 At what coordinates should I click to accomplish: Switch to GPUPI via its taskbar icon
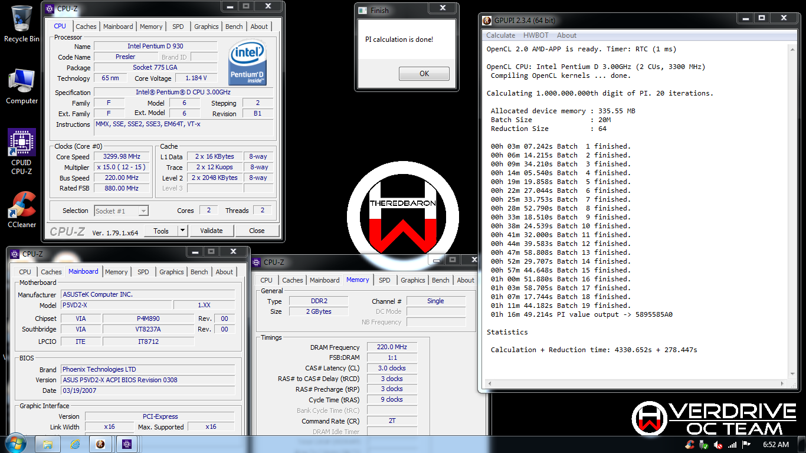pyautogui.click(x=101, y=444)
